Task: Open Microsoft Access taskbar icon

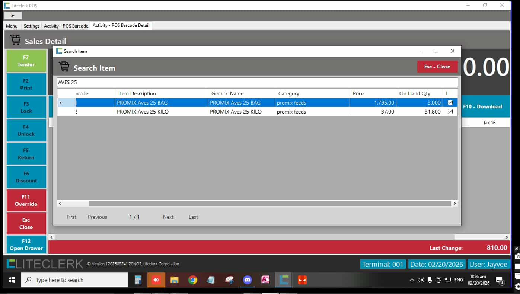Action: (265, 280)
